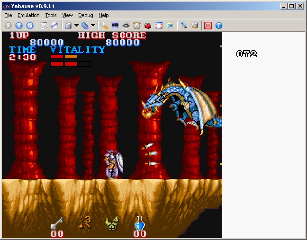Screen dimensions: 307x240
Task: Pause emulation with the blue pause button
Action: [x=19, y=26]
